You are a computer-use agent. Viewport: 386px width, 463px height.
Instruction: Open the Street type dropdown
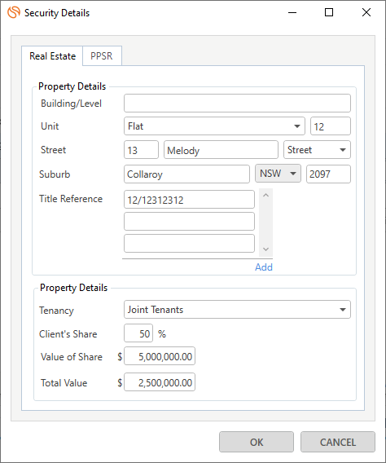coord(317,150)
